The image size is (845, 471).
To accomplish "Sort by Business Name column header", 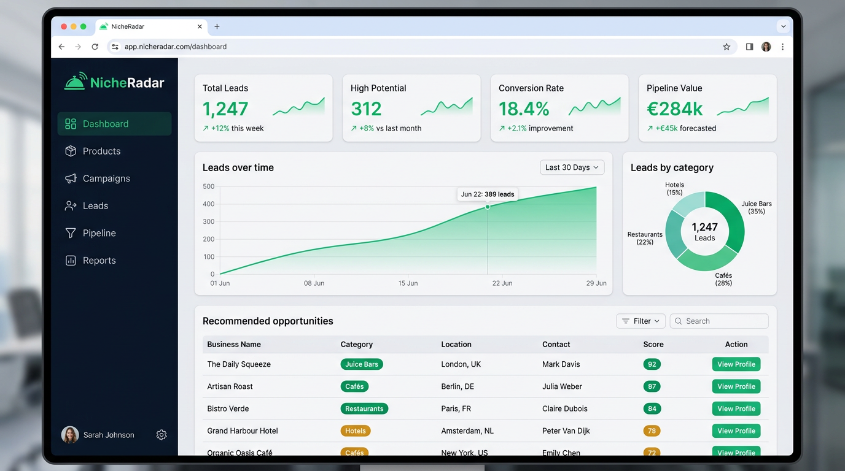I will [x=234, y=345].
